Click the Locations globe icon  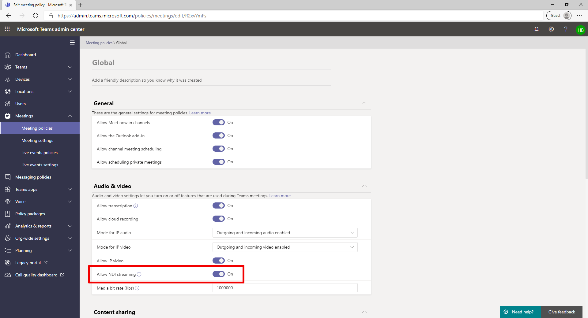click(x=8, y=91)
